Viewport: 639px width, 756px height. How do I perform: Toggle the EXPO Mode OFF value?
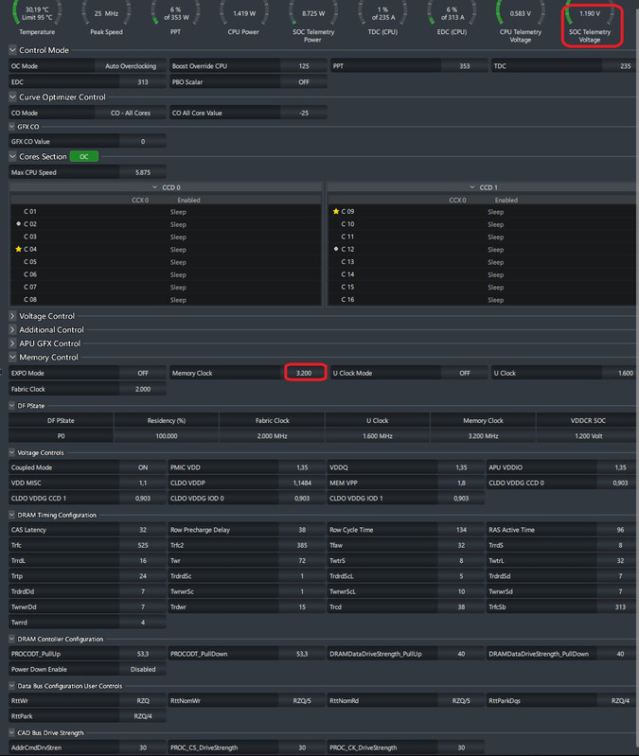[x=143, y=373]
